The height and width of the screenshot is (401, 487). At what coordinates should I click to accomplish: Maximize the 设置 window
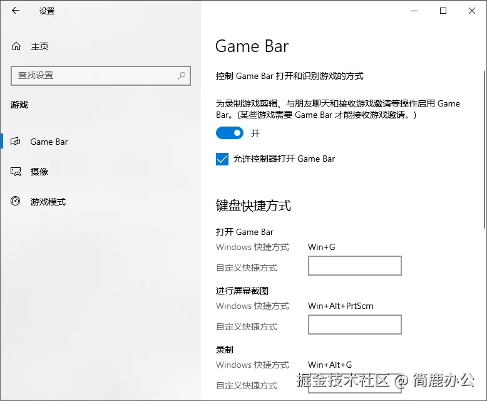443,11
